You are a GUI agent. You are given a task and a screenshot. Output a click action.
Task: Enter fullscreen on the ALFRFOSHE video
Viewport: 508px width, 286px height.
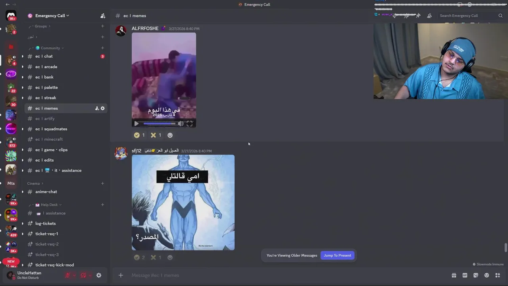click(x=190, y=124)
